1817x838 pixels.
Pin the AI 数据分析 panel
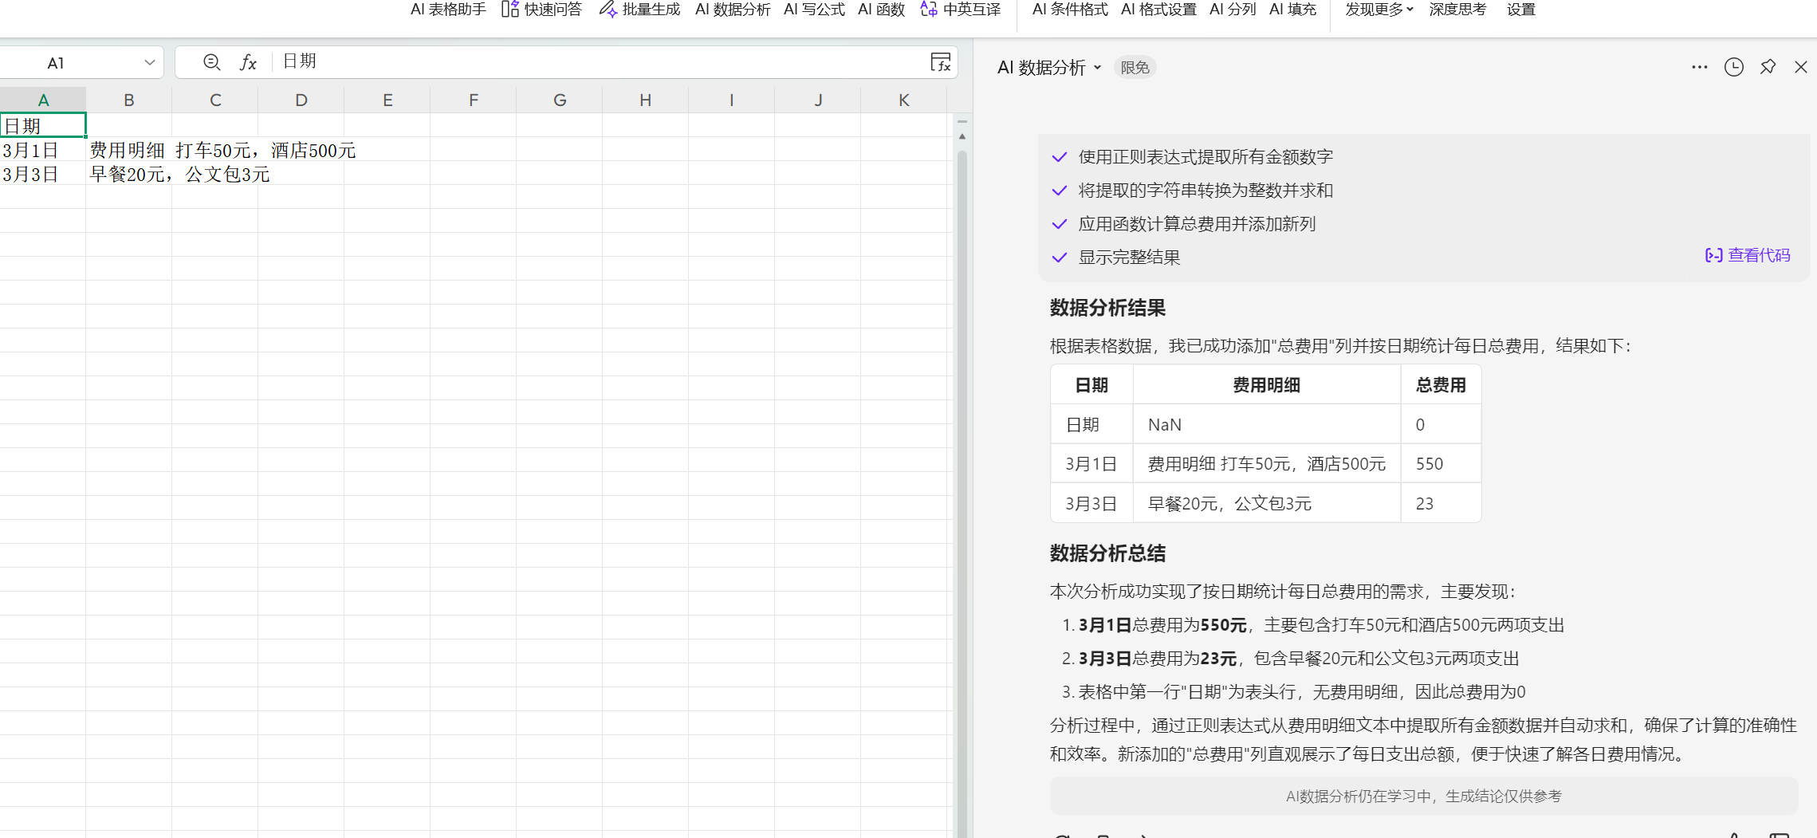(x=1768, y=67)
